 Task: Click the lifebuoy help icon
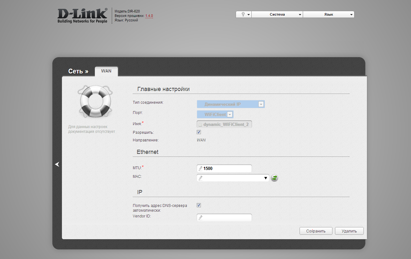[95, 102]
